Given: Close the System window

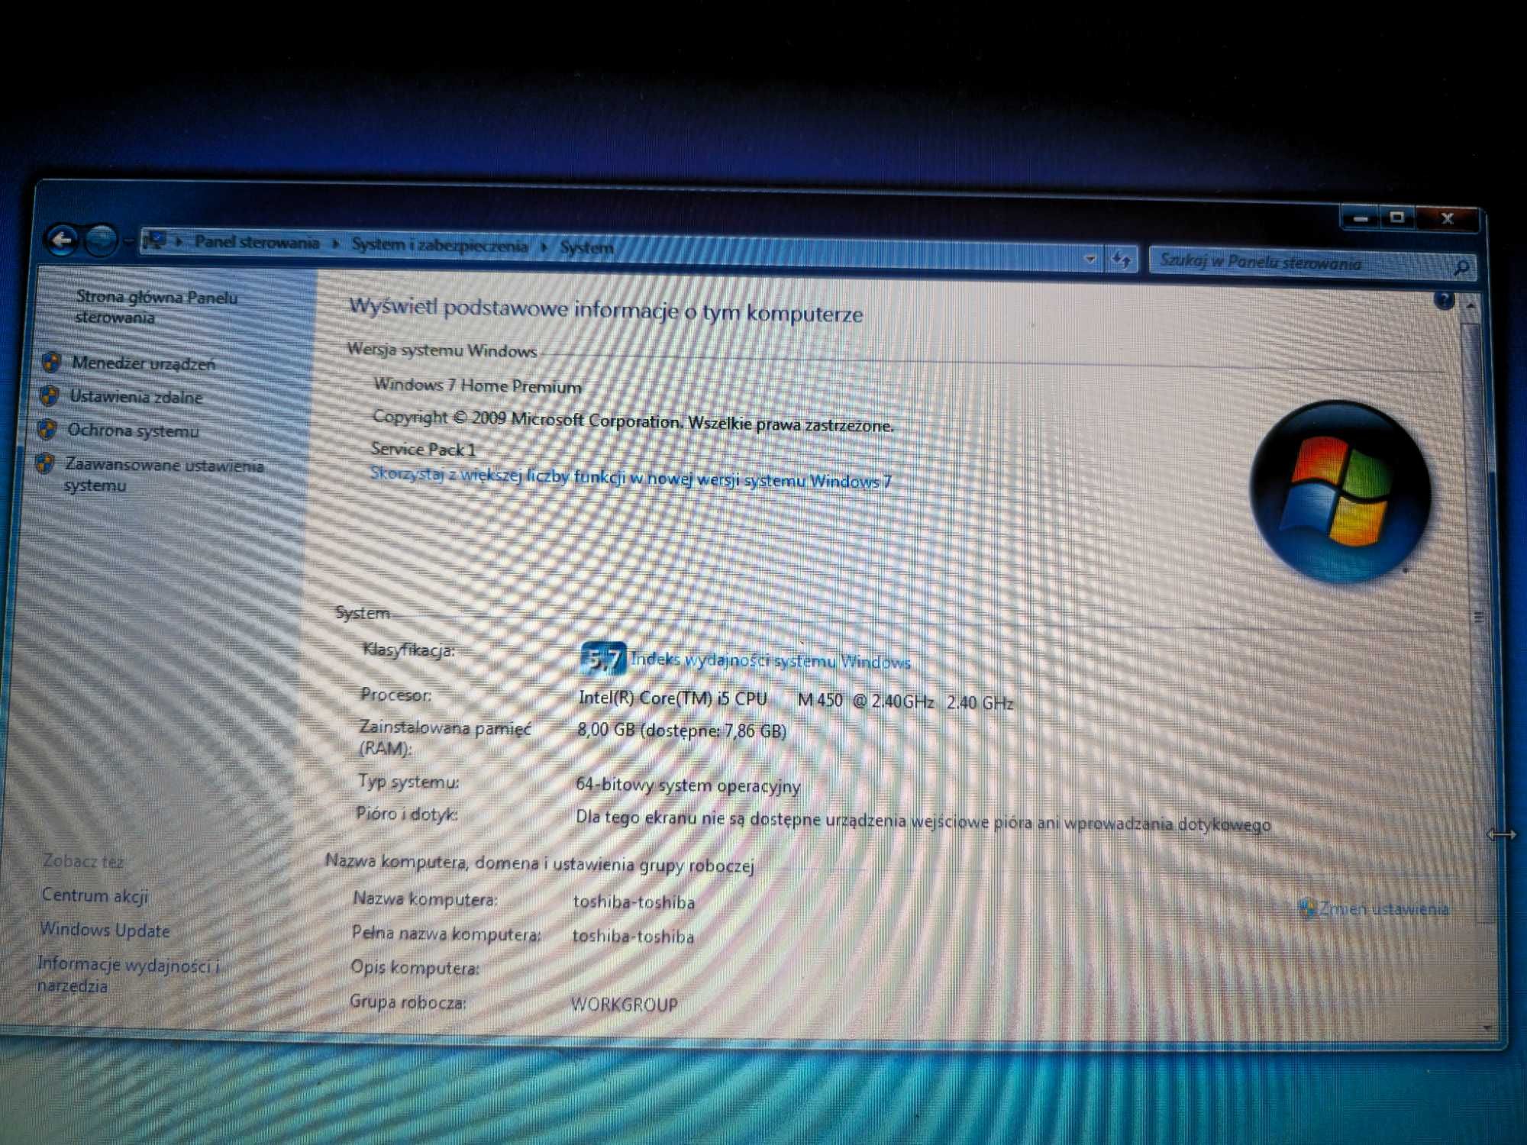Looking at the screenshot, I should [x=1448, y=218].
